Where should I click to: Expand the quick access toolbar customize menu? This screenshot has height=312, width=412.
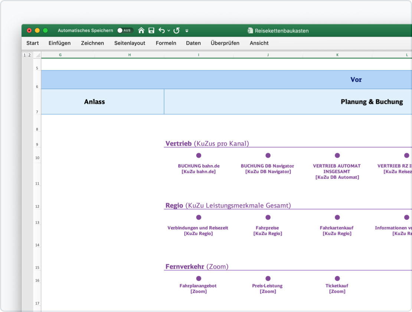coord(187,30)
